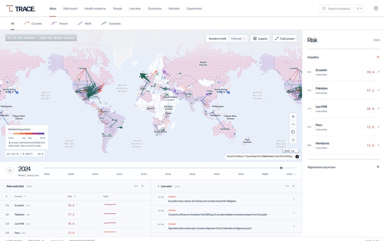Filter map by Cocaine
The width and height of the screenshot is (385, 241).
pos(32,23)
